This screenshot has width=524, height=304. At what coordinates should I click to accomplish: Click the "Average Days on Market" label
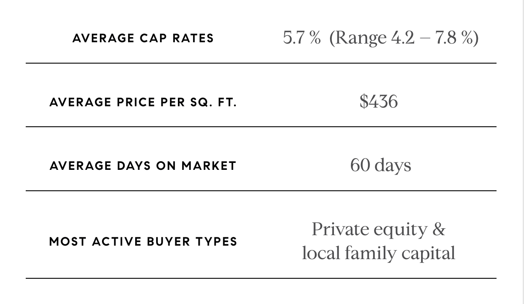[143, 166]
